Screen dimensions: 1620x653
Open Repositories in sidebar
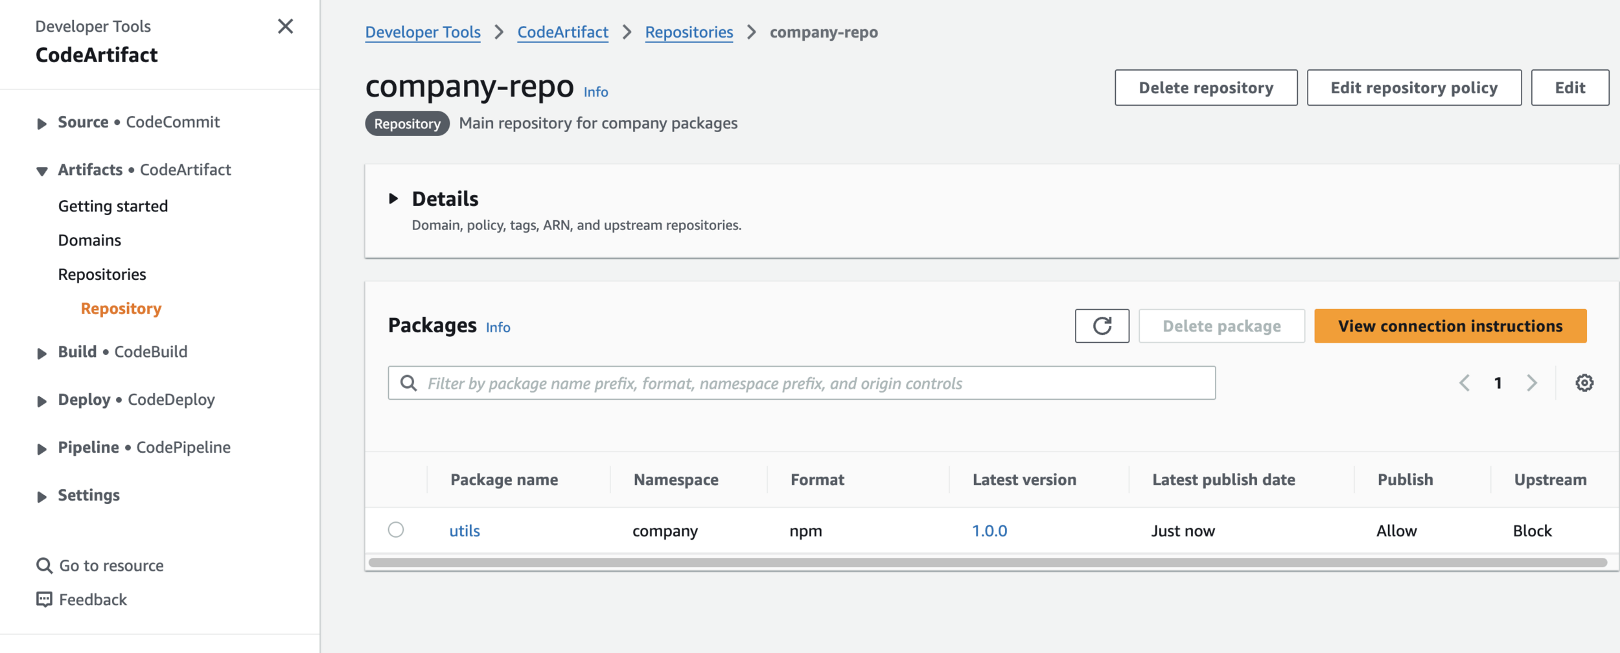tap(102, 275)
